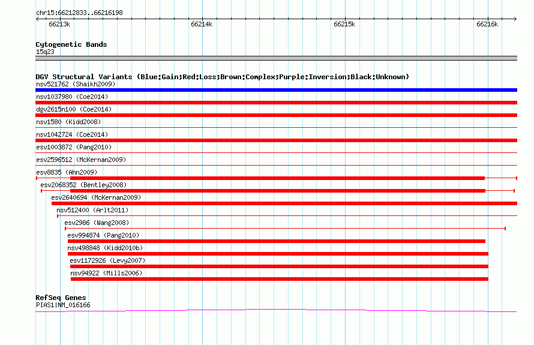Screen dimensions: 534x345
Task: Open the PIAS1|NM_016166 gene label
Action: point(63,305)
